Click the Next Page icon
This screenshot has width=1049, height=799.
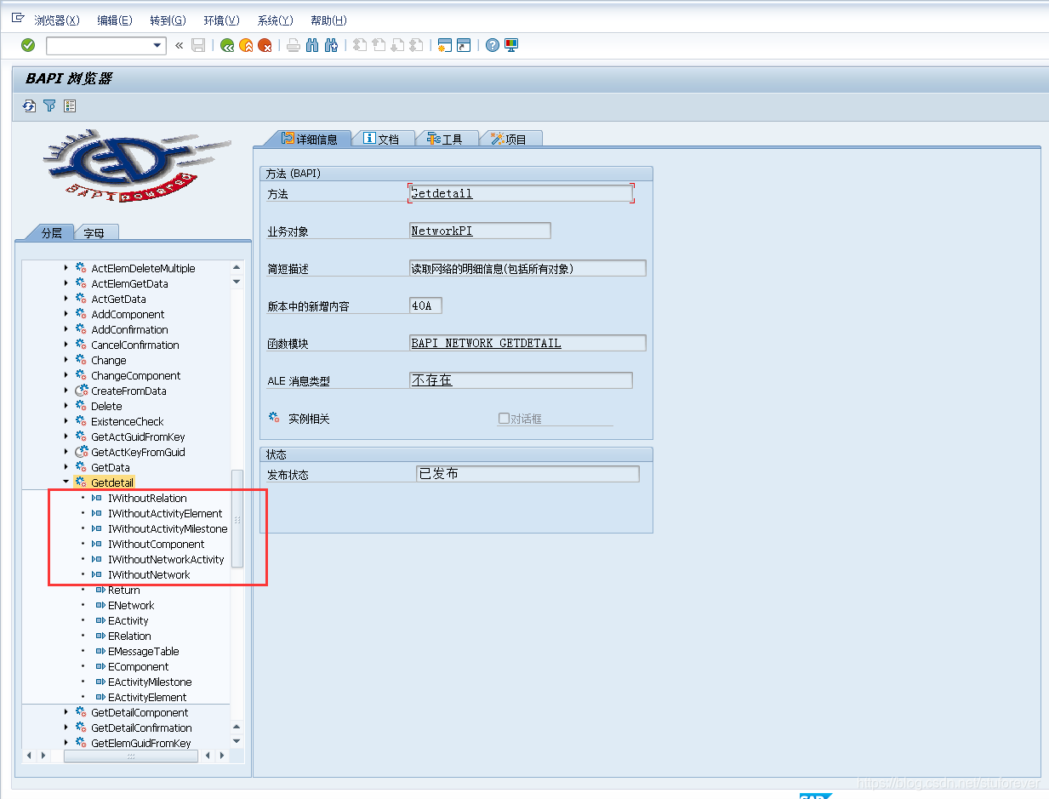pyautogui.click(x=397, y=45)
